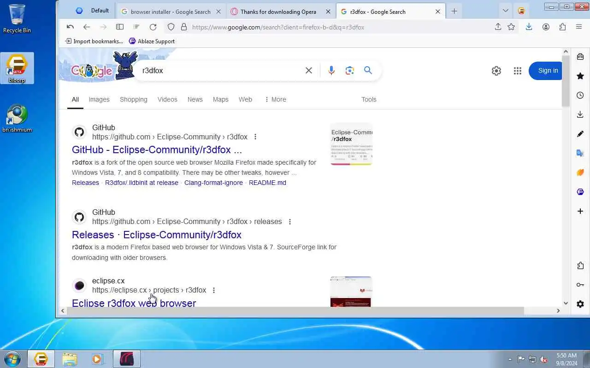Viewport: 590px width, 368px height.
Task: Go back to the previous page
Action: click(87, 27)
